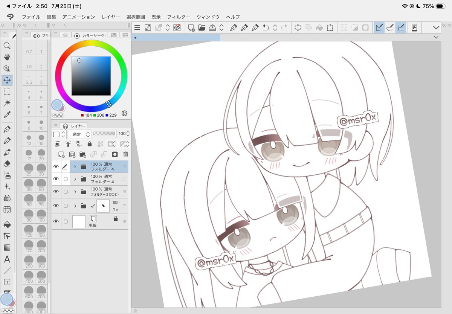
Task: Click the New Layer Folder icon
Action: [82, 154]
